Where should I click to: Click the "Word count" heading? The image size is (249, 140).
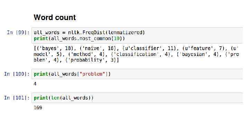point(55,17)
